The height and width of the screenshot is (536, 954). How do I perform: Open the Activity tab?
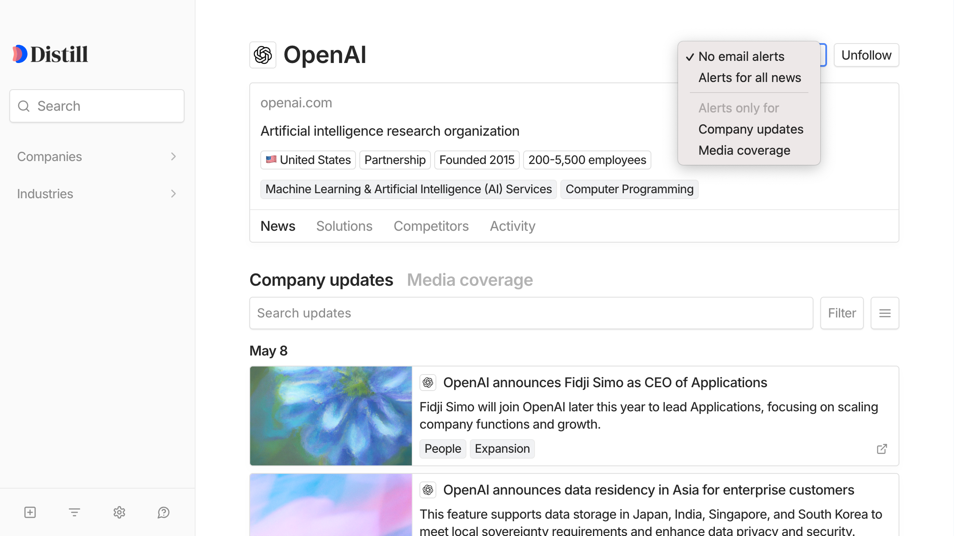[513, 226]
